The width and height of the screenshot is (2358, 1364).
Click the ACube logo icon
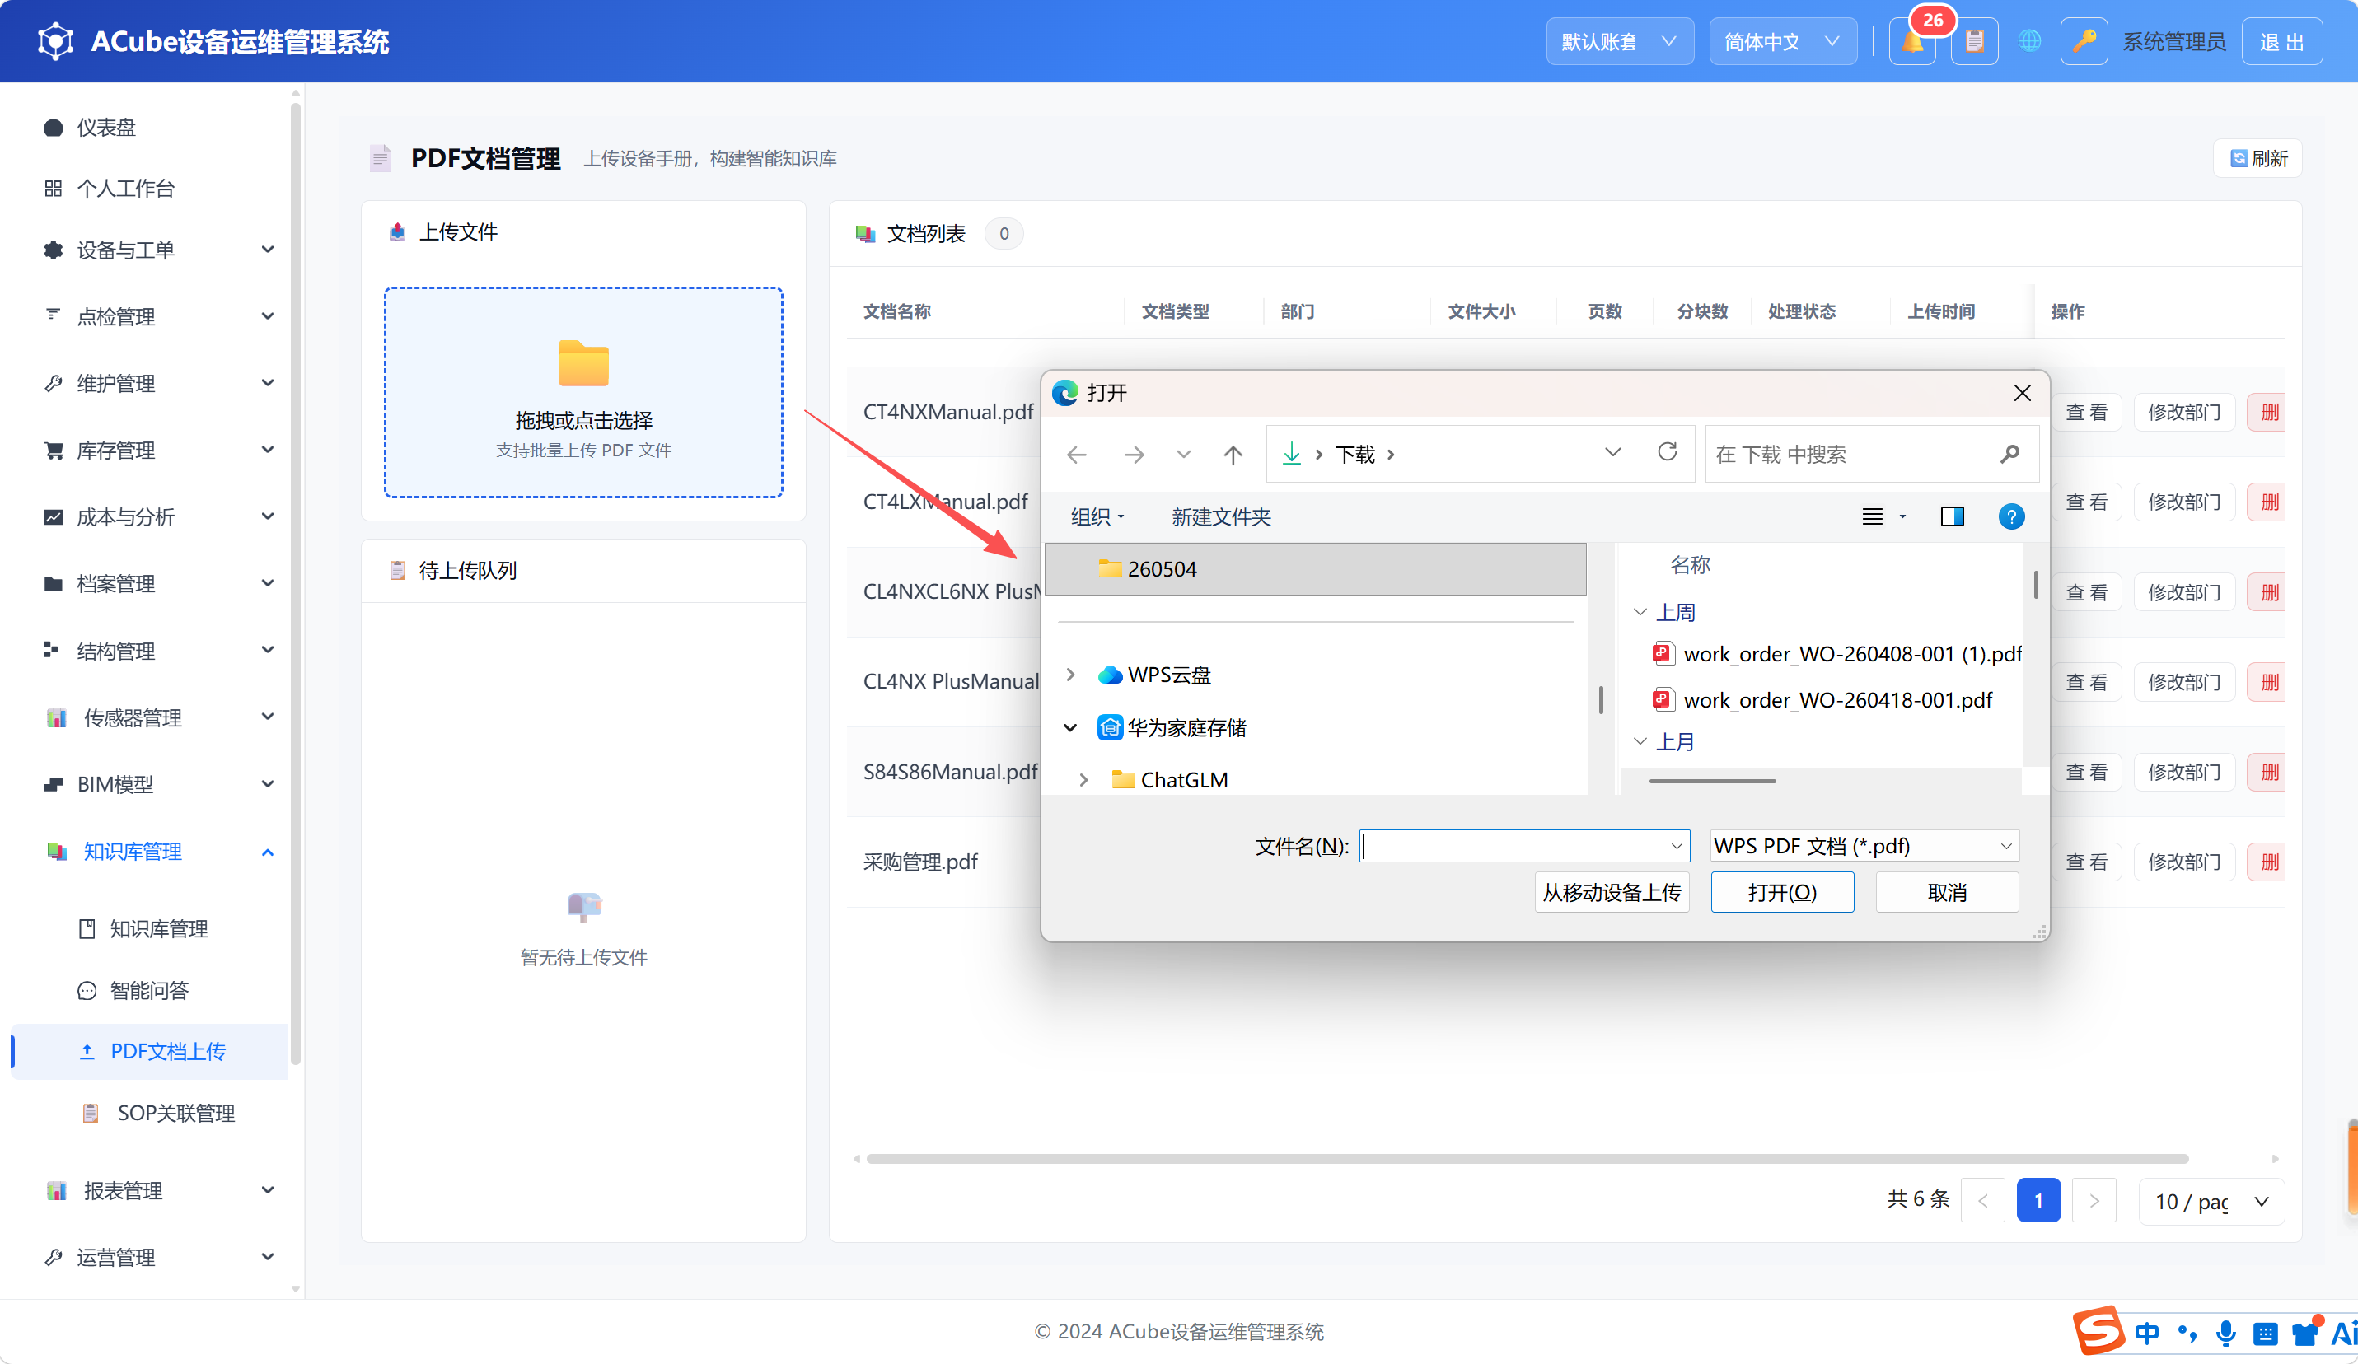[x=55, y=41]
